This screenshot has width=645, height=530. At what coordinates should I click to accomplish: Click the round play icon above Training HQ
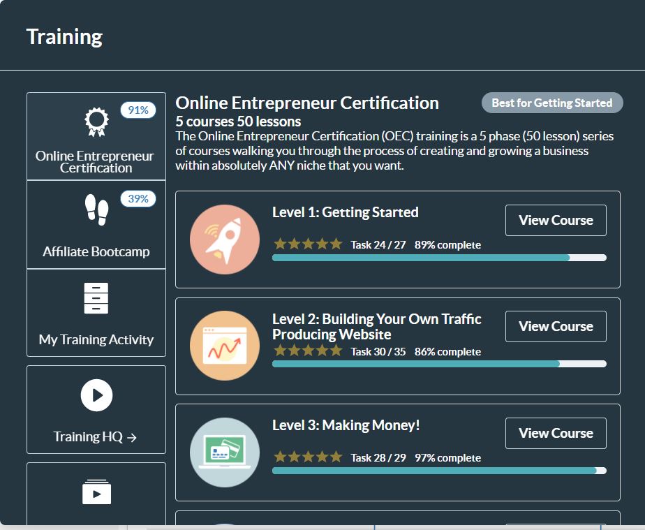(x=96, y=395)
